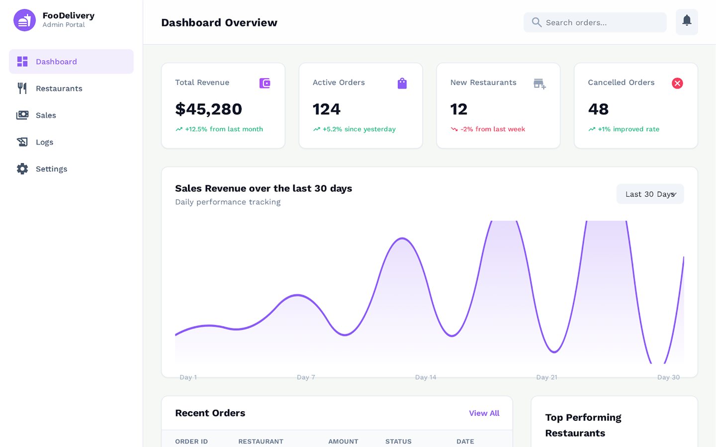Click the -2% from last week text

492,129
